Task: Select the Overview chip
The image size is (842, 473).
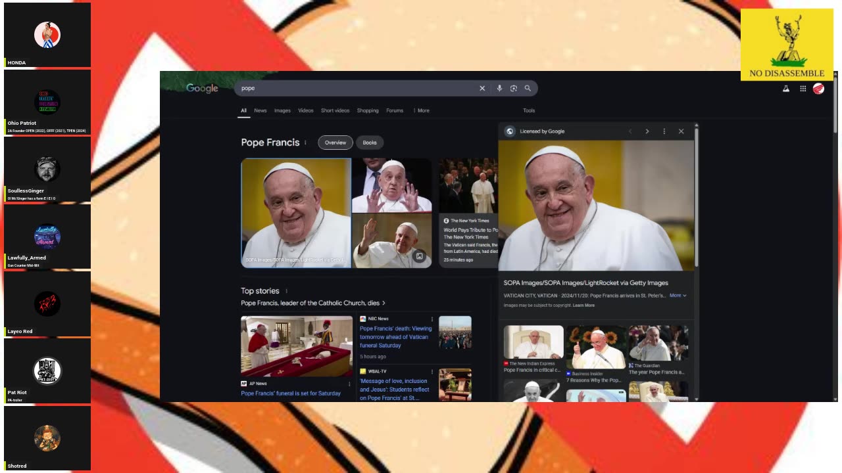Action: point(335,143)
